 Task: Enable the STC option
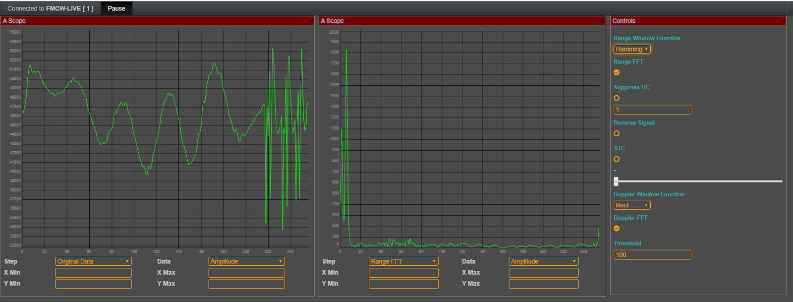(x=617, y=159)
